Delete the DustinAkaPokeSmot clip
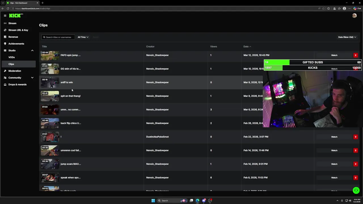The height and width of the screenshot is (204, 363). 355,137
